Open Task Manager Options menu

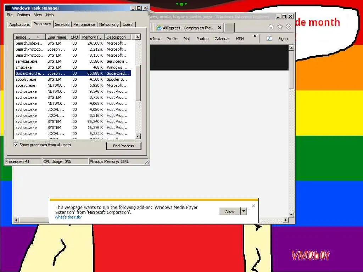click(x=23, y=15)
